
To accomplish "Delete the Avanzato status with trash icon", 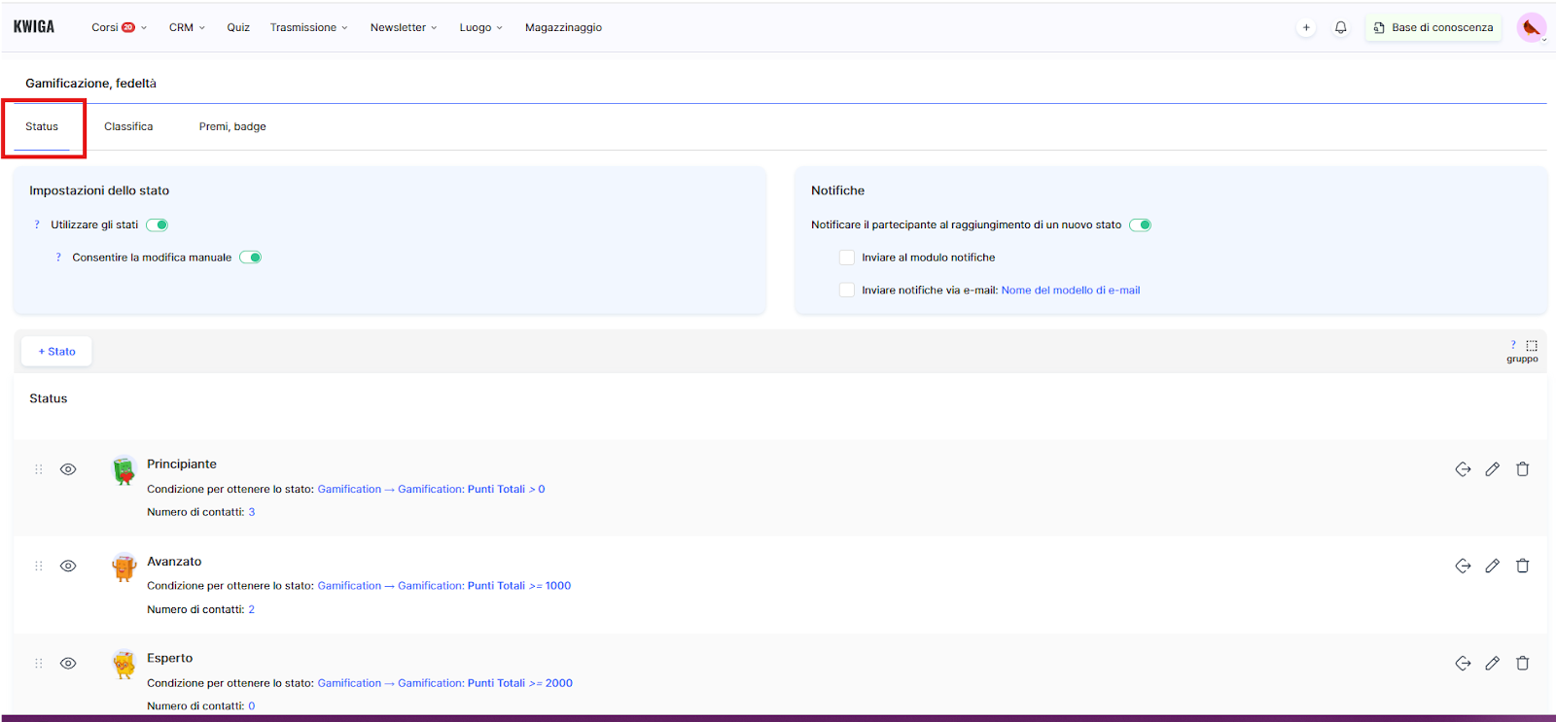I will pyautogui.click(x=1522, y=566).
